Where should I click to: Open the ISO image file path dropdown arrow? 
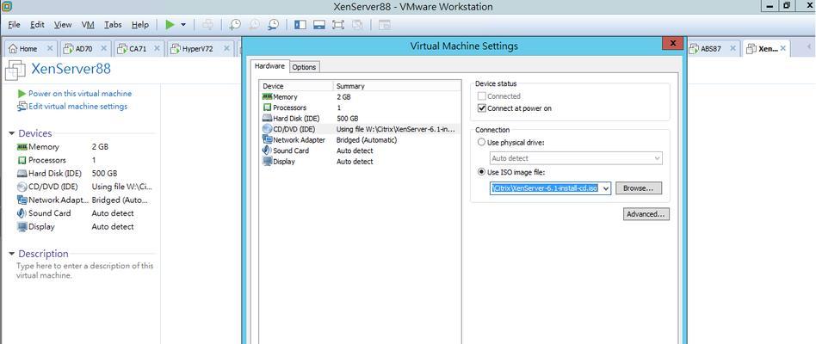click(x=605, y=188)
